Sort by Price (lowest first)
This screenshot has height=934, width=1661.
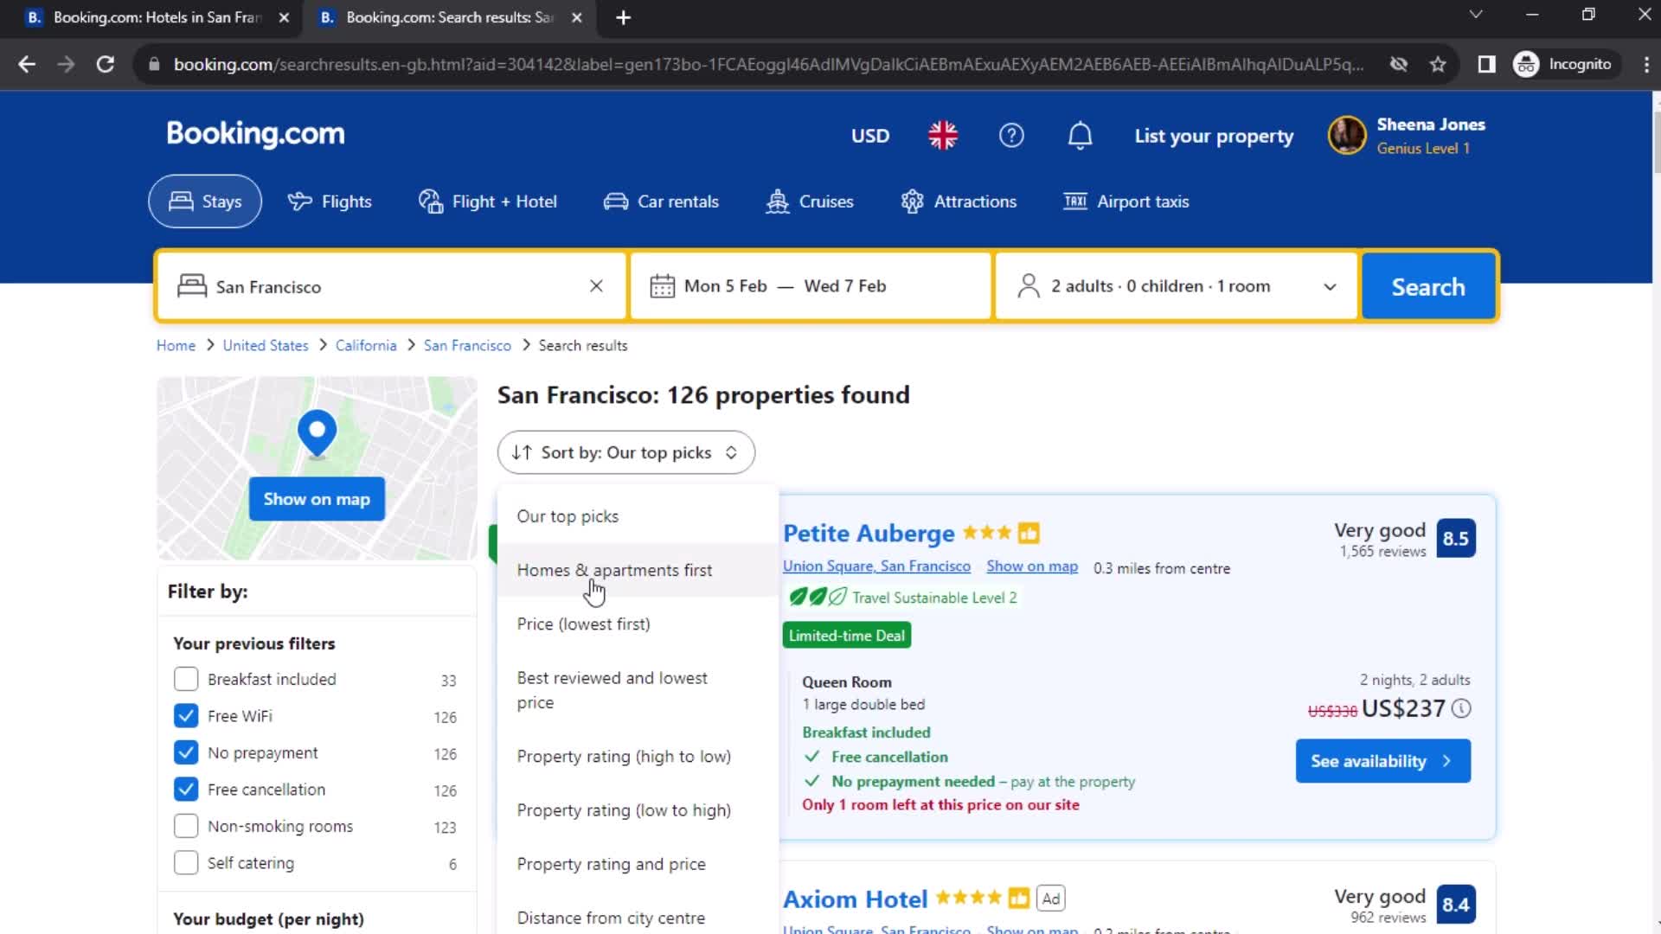pyautogui.click(x=638, y=624)
